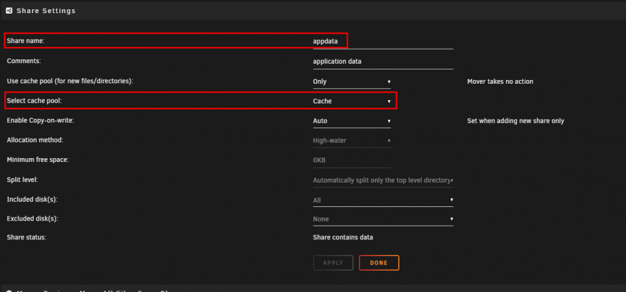Click the Share Settings header icon
Viewport: 626px width, 292px height.
pos(9,11)
